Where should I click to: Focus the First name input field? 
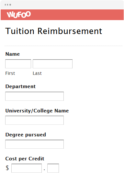(x=18, y=64)
